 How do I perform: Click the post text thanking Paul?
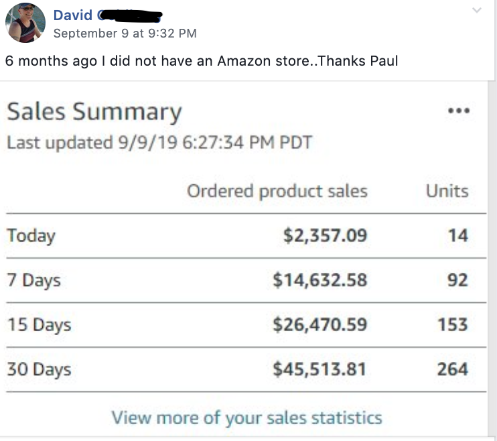tap(202, 61)
